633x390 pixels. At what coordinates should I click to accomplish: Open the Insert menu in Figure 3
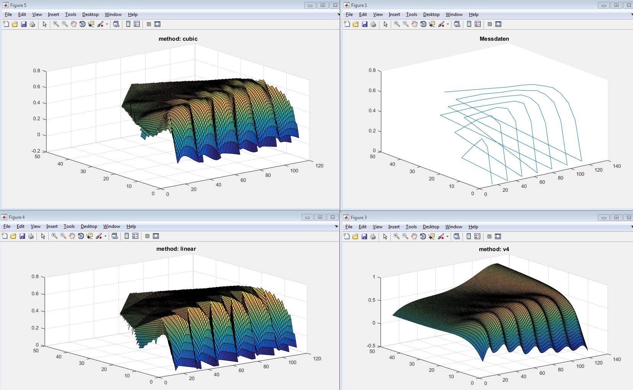click(394, 227)
